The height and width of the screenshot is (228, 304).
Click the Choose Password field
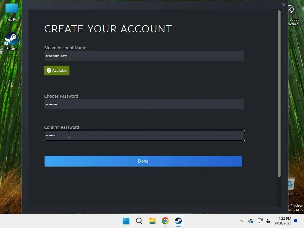coord(144,104)
